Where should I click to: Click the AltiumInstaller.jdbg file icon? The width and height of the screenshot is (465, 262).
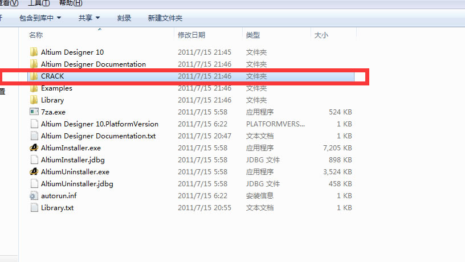pyautogui.click(x=34, y=159)
